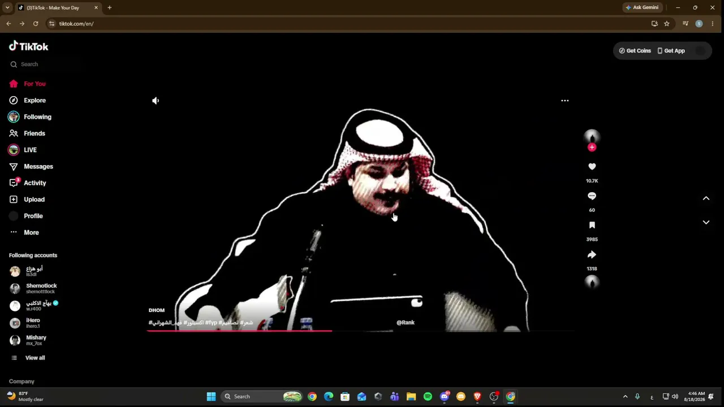This screenshot has width=724, height=407.
Task: Open the Activity notifications
Action: click(28, 183)
